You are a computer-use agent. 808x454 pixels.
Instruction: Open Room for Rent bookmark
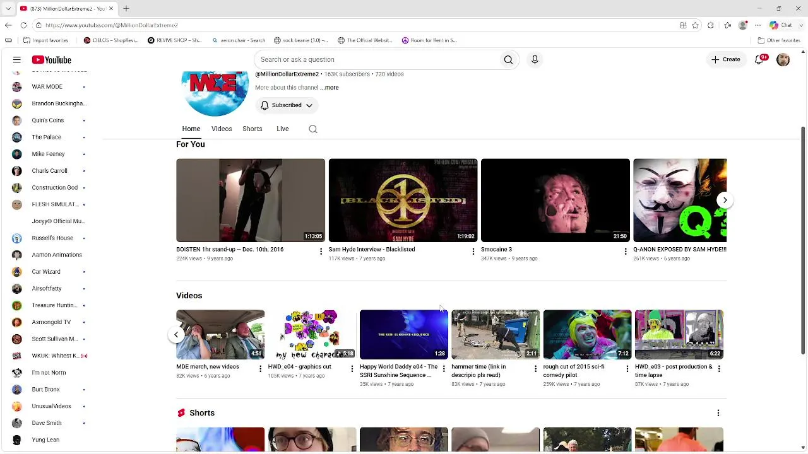tap(429, 40)
